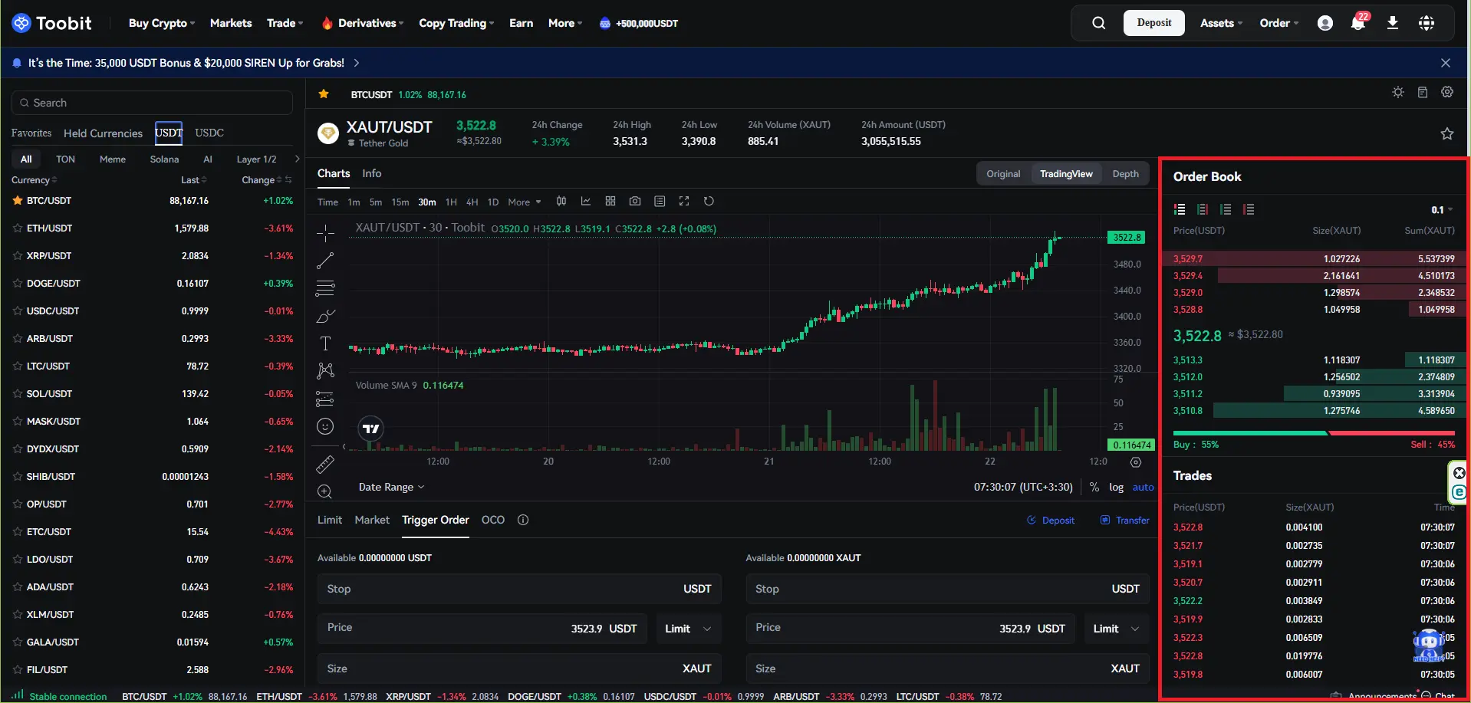Select the trend line drawing tool
The image size is (1471, 703).
coord(325,261)
